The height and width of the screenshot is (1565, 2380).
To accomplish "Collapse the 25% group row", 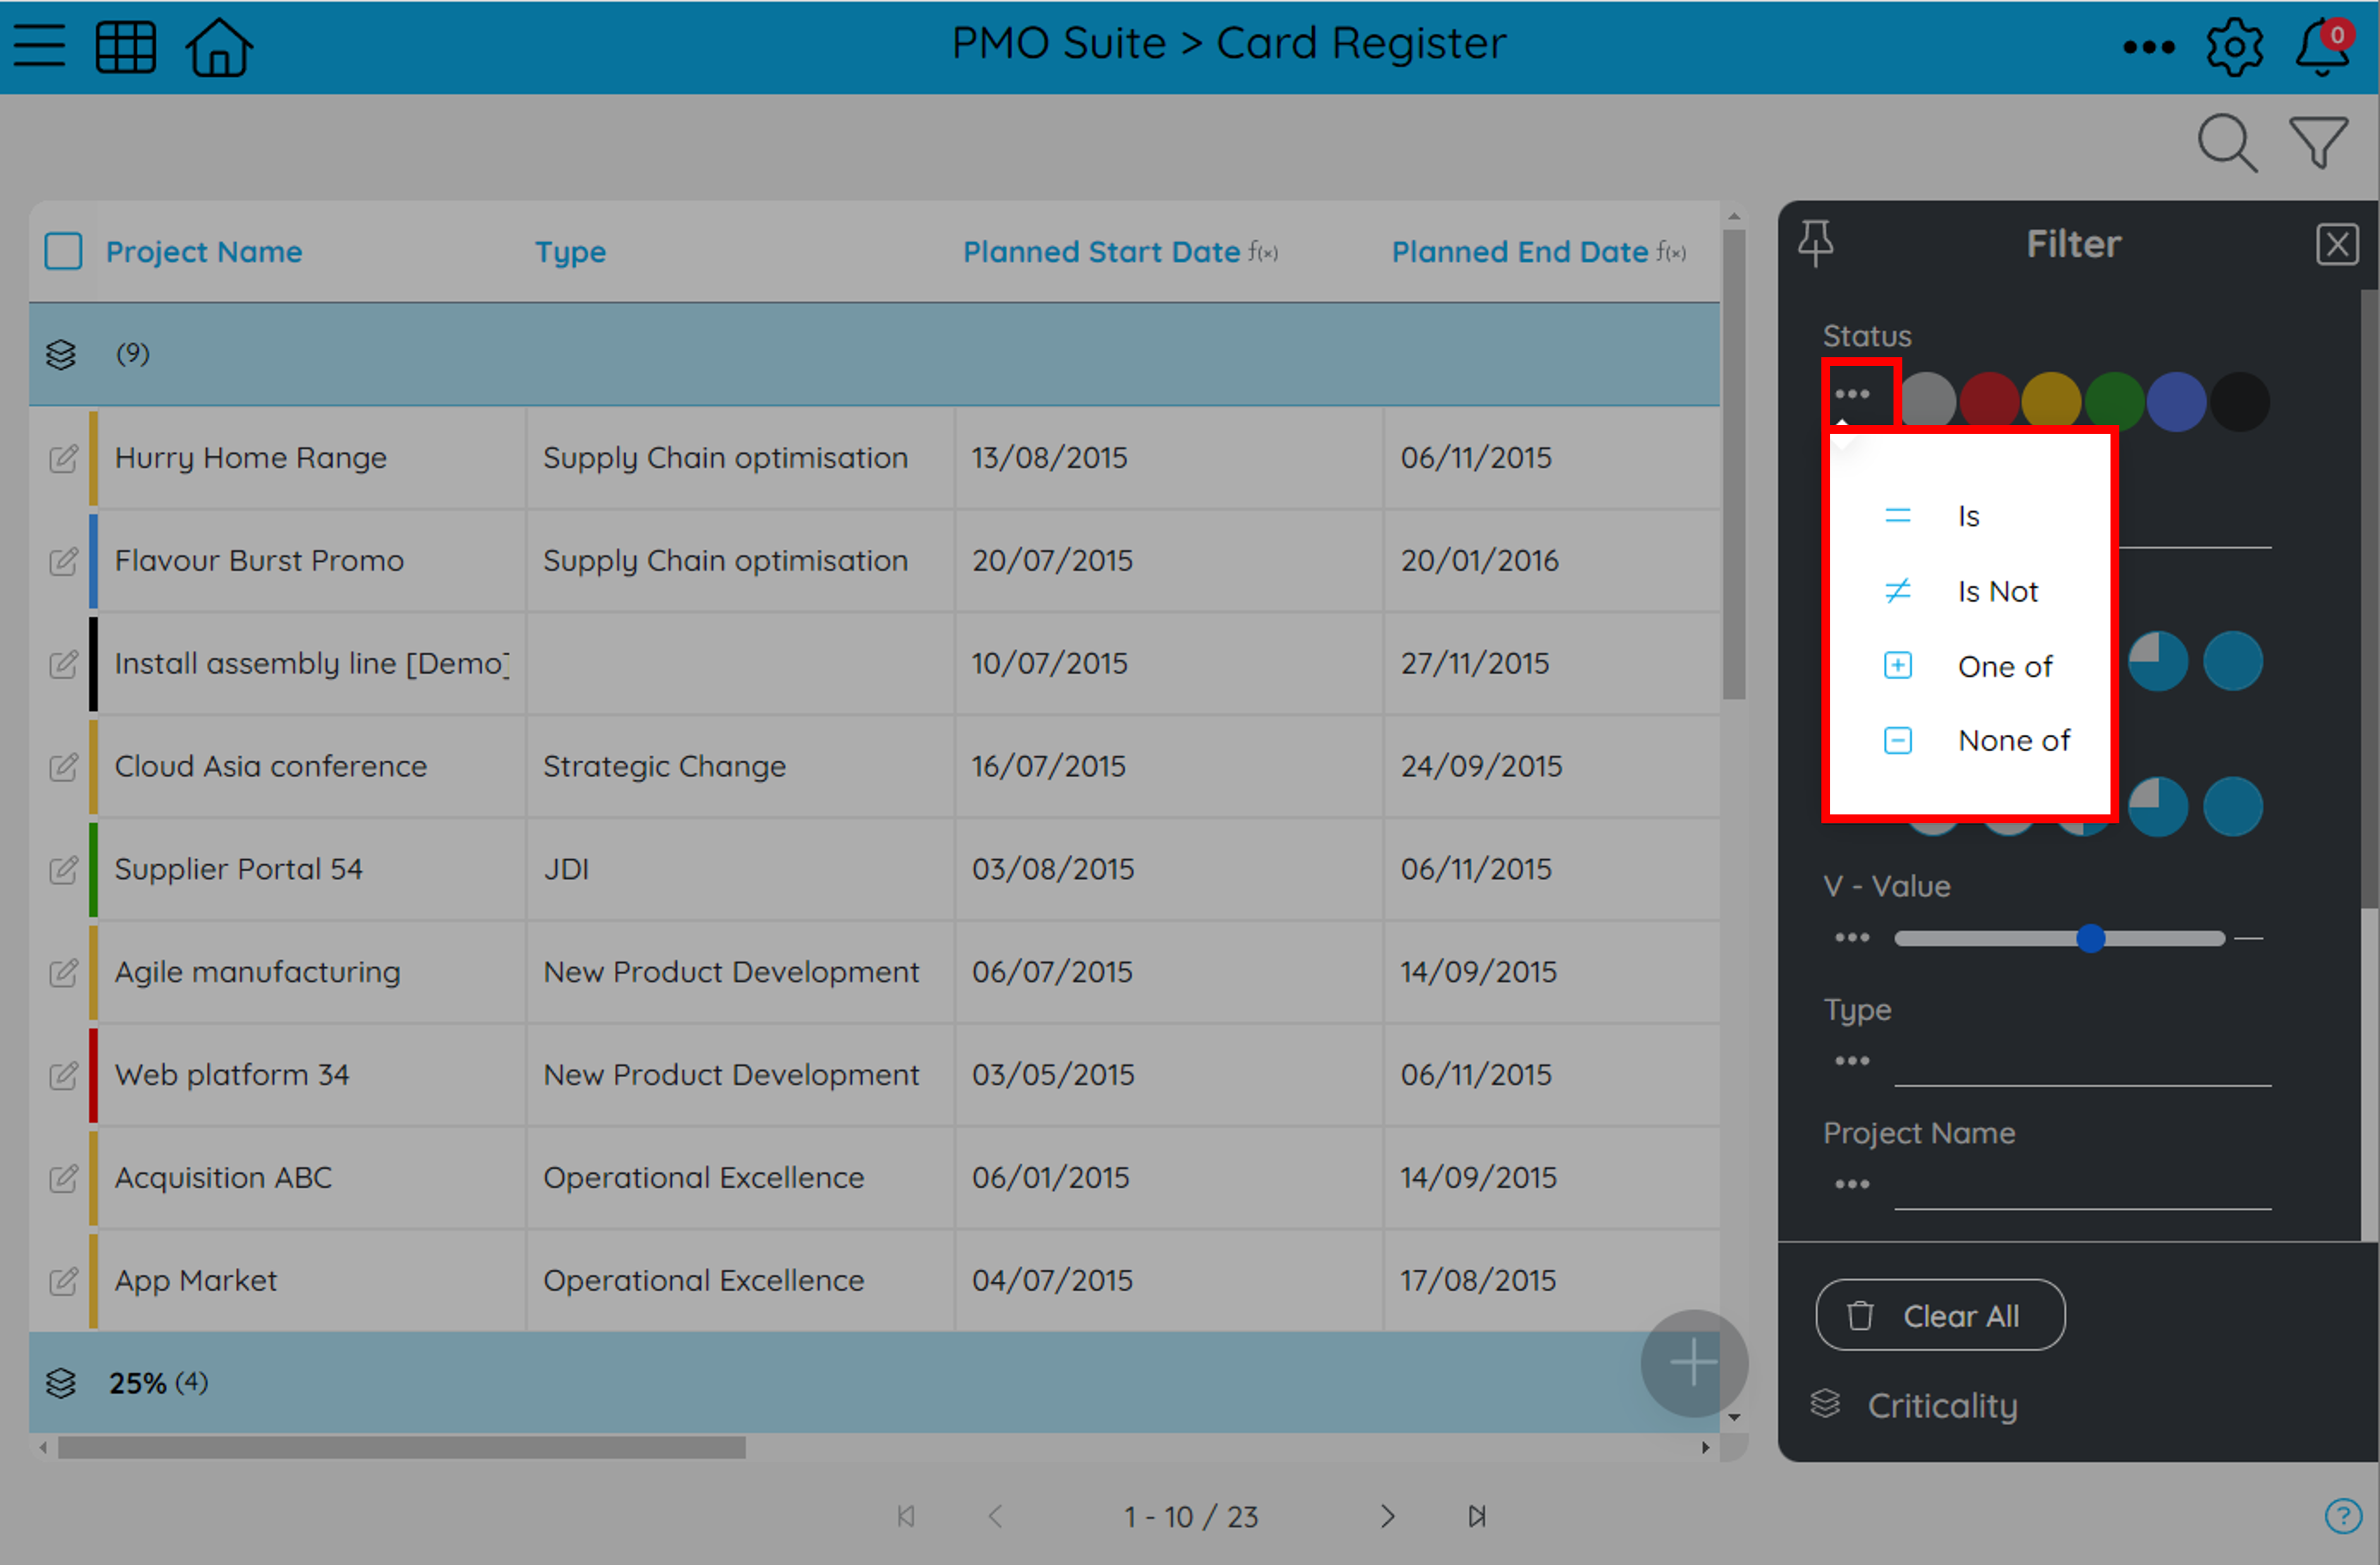I will (61, 1383).
